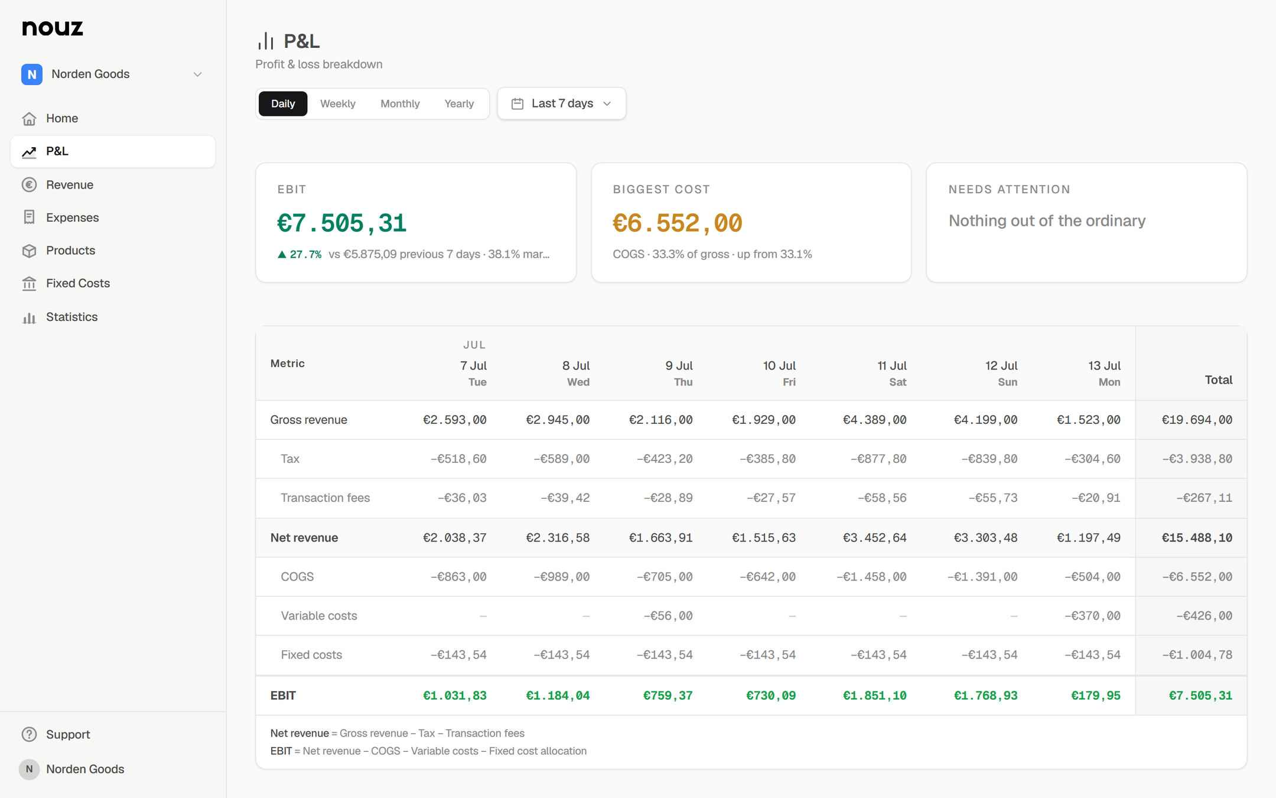The height and width of the screenshot is (798, 1276).
Task: Open the Last 7 days dropdown arrow
Action: [x=607, y=104]
